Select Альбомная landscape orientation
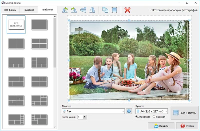 (x=137, y=117)
